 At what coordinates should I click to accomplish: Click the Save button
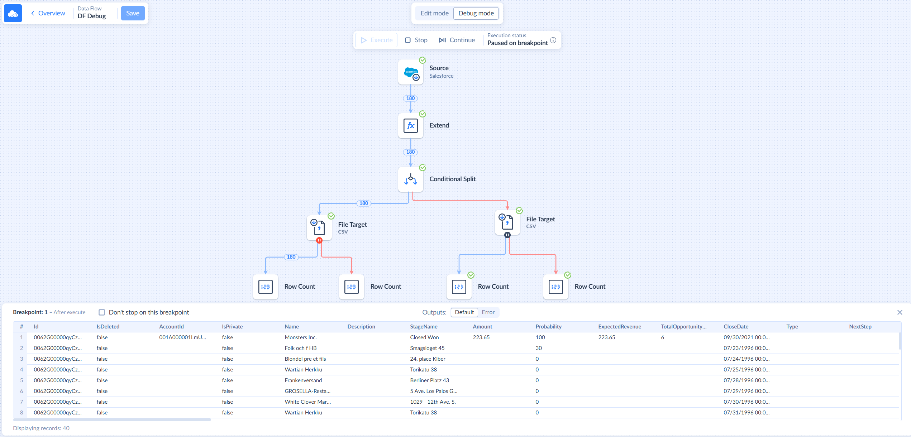133,13
